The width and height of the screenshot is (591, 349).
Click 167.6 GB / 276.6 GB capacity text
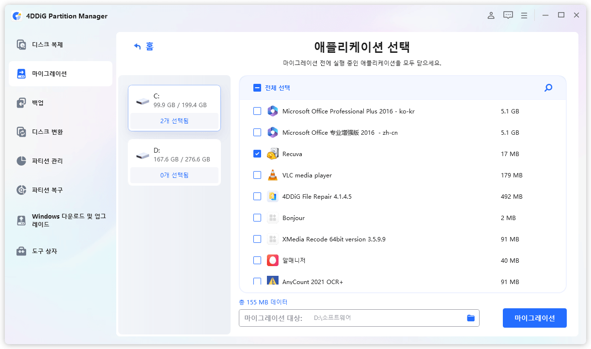tap(182, 159)
